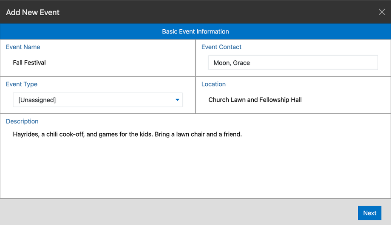This screenshot has height=225, width=391.
Task: Click the Basic Event Information header
Action: point(195,31)
